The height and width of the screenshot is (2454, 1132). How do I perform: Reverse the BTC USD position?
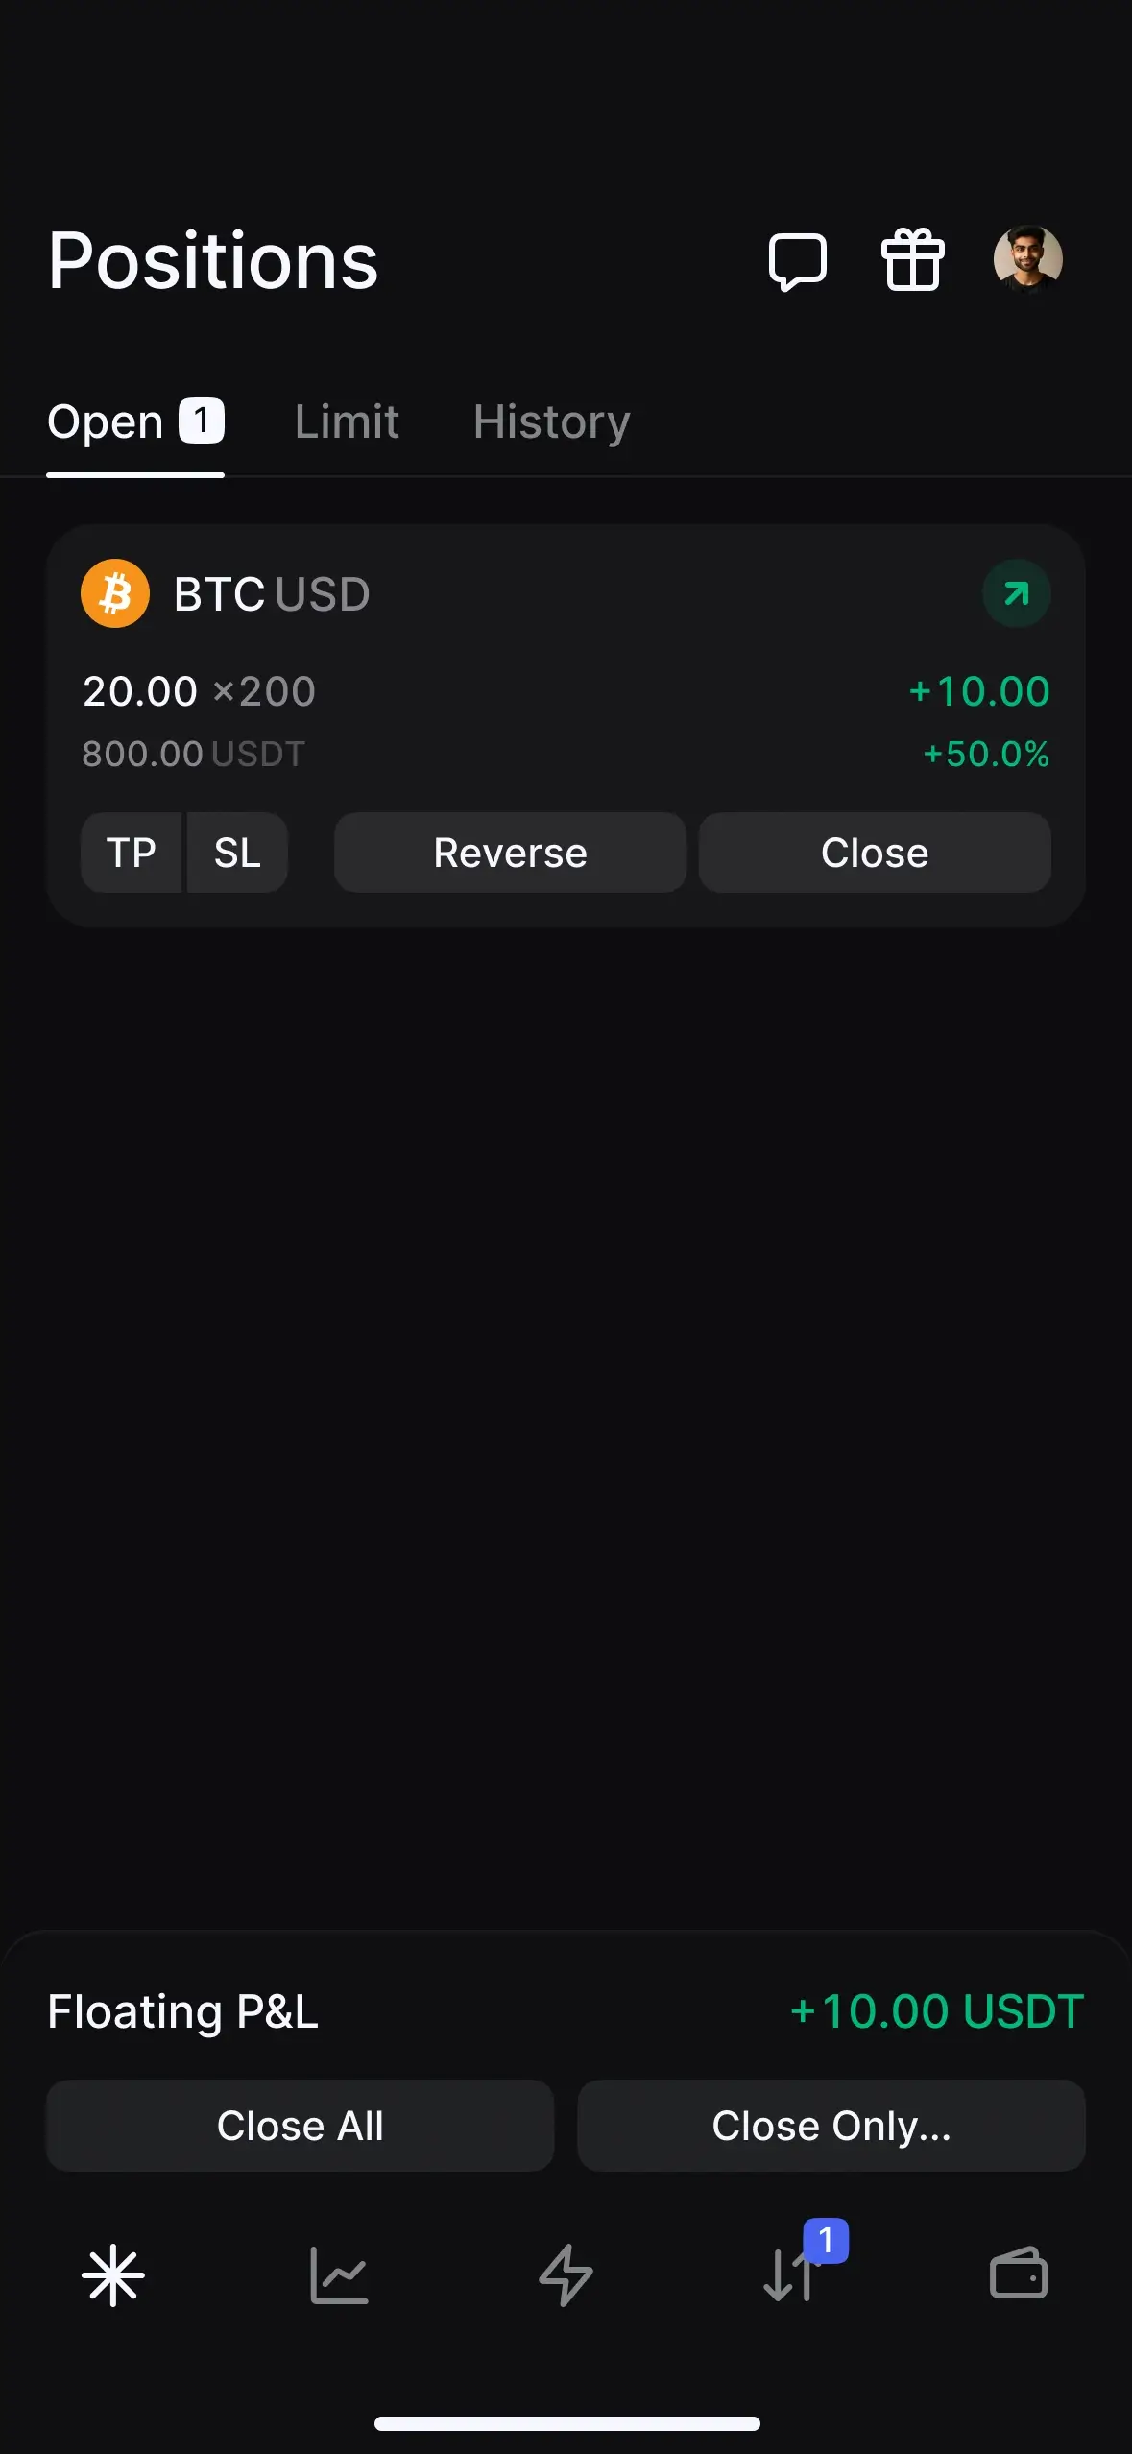[510, 853]
